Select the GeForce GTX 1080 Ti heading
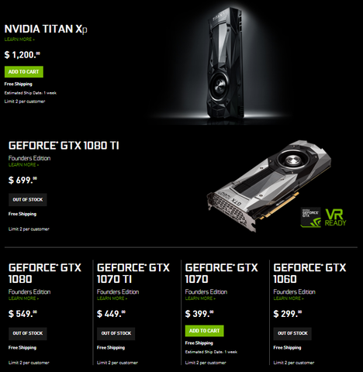The image size is (363, 372). [64, 146]
